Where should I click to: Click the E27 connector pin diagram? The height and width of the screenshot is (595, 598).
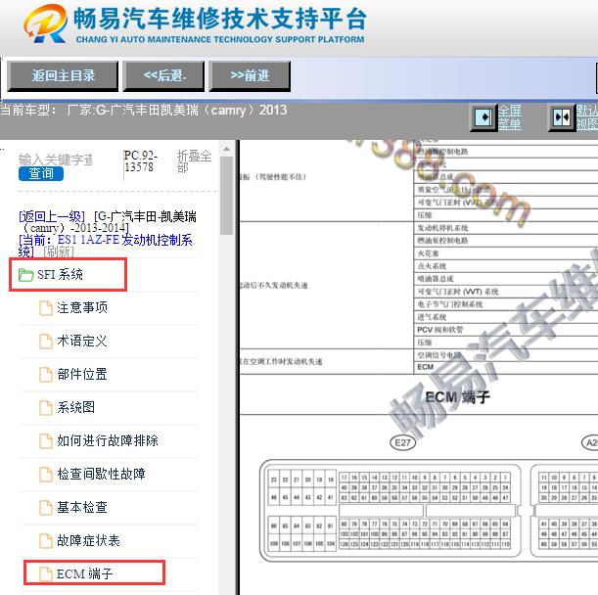(391, 510)
